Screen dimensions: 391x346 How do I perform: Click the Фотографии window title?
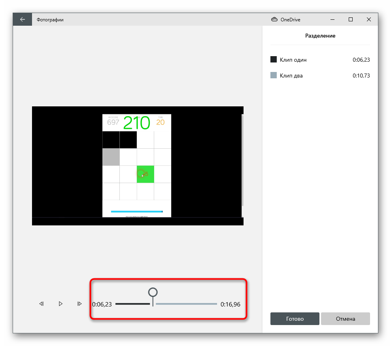[x=50, y=20]
